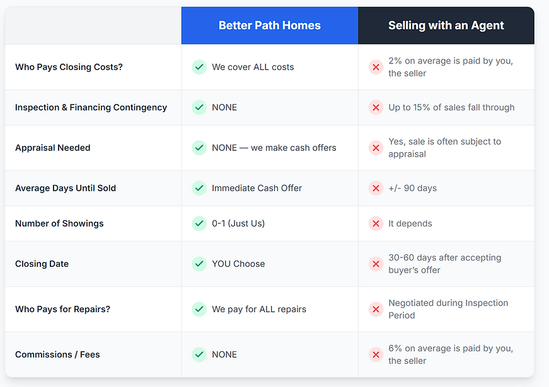Viewport: 549px width, 387px height.
Task: Click the "Who Pays Closing Costs?" row label
Action: (x=69, y=67)
